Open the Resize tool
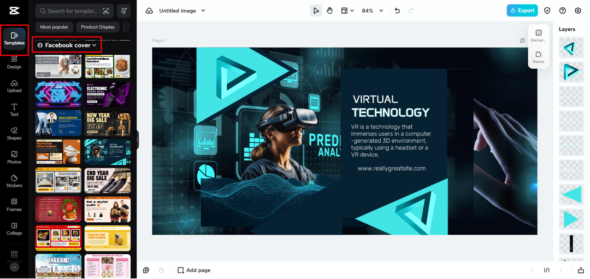Screen dimensions: 590x279 [x=538, y=57]
